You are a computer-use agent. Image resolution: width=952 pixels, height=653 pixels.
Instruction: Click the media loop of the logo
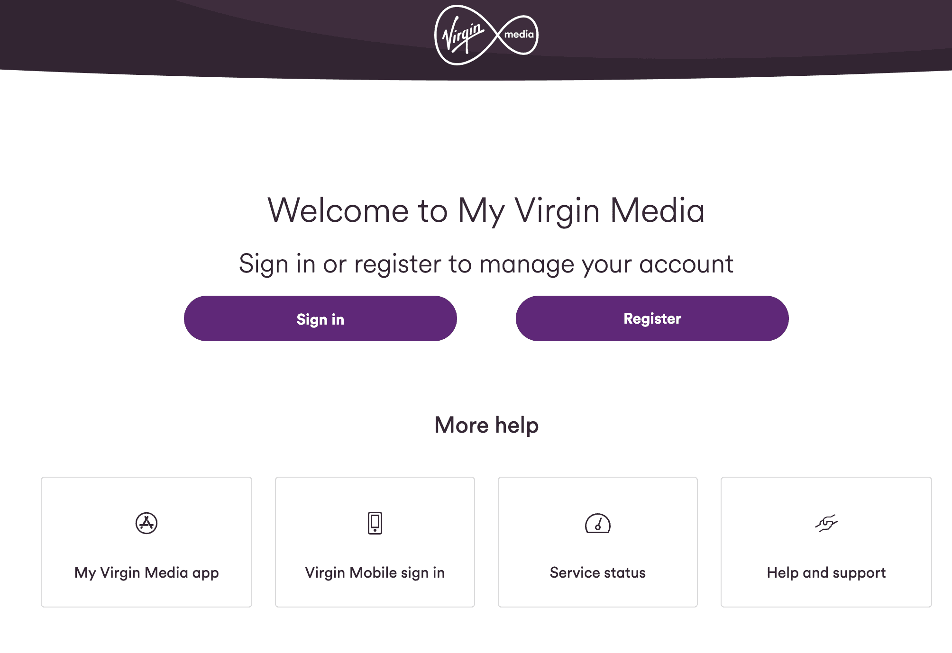519,35
